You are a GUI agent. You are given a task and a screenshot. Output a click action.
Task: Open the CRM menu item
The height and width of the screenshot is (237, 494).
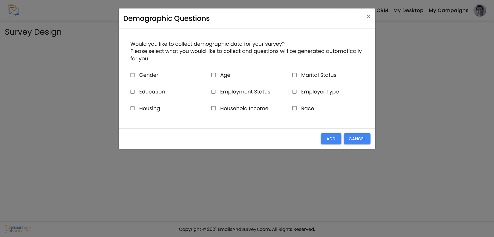coord(382,11)
